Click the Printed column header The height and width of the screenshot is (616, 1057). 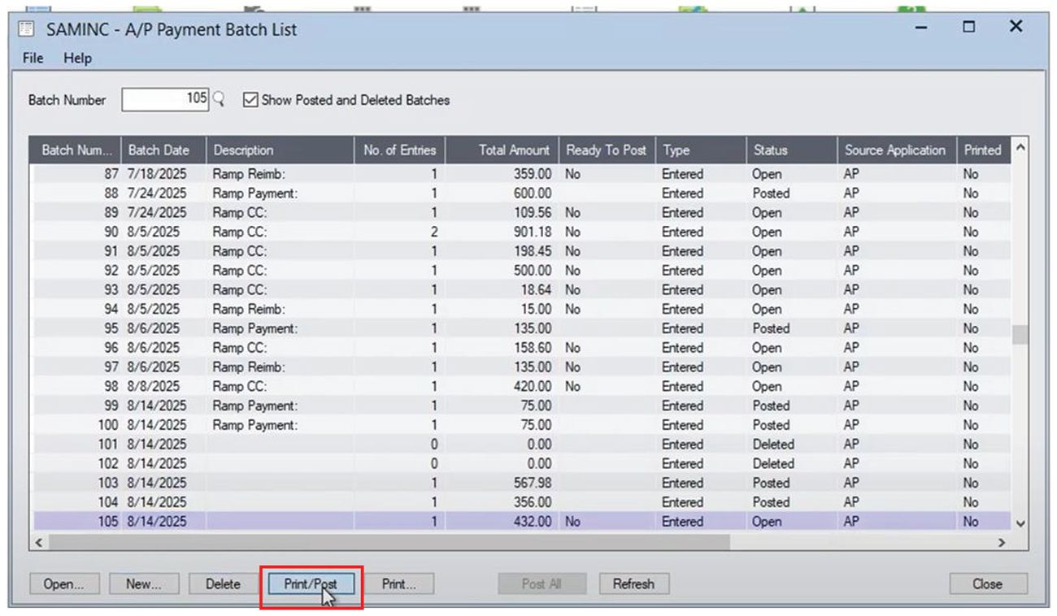point(983,150)
